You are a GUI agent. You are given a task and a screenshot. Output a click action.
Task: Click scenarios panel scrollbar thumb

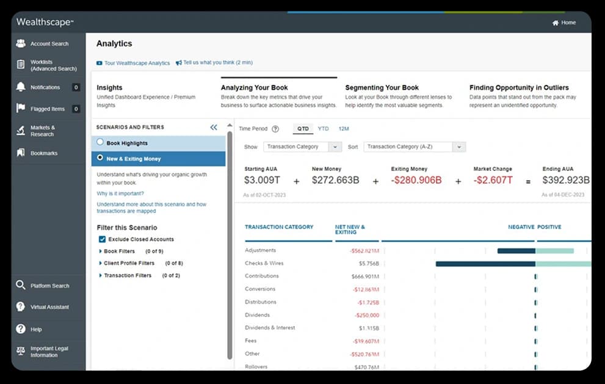230,245
